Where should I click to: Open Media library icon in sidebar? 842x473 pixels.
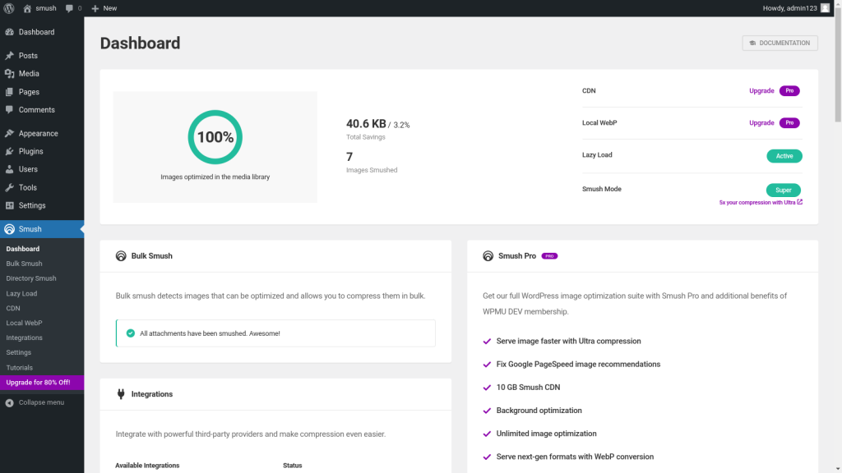pyautogui.click(x=9, y=74)
